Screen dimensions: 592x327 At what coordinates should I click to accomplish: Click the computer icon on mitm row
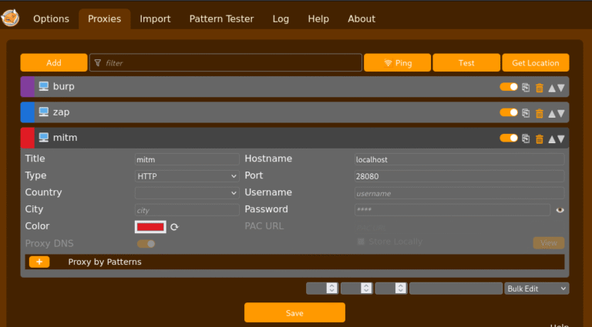(x=44, y=138)
